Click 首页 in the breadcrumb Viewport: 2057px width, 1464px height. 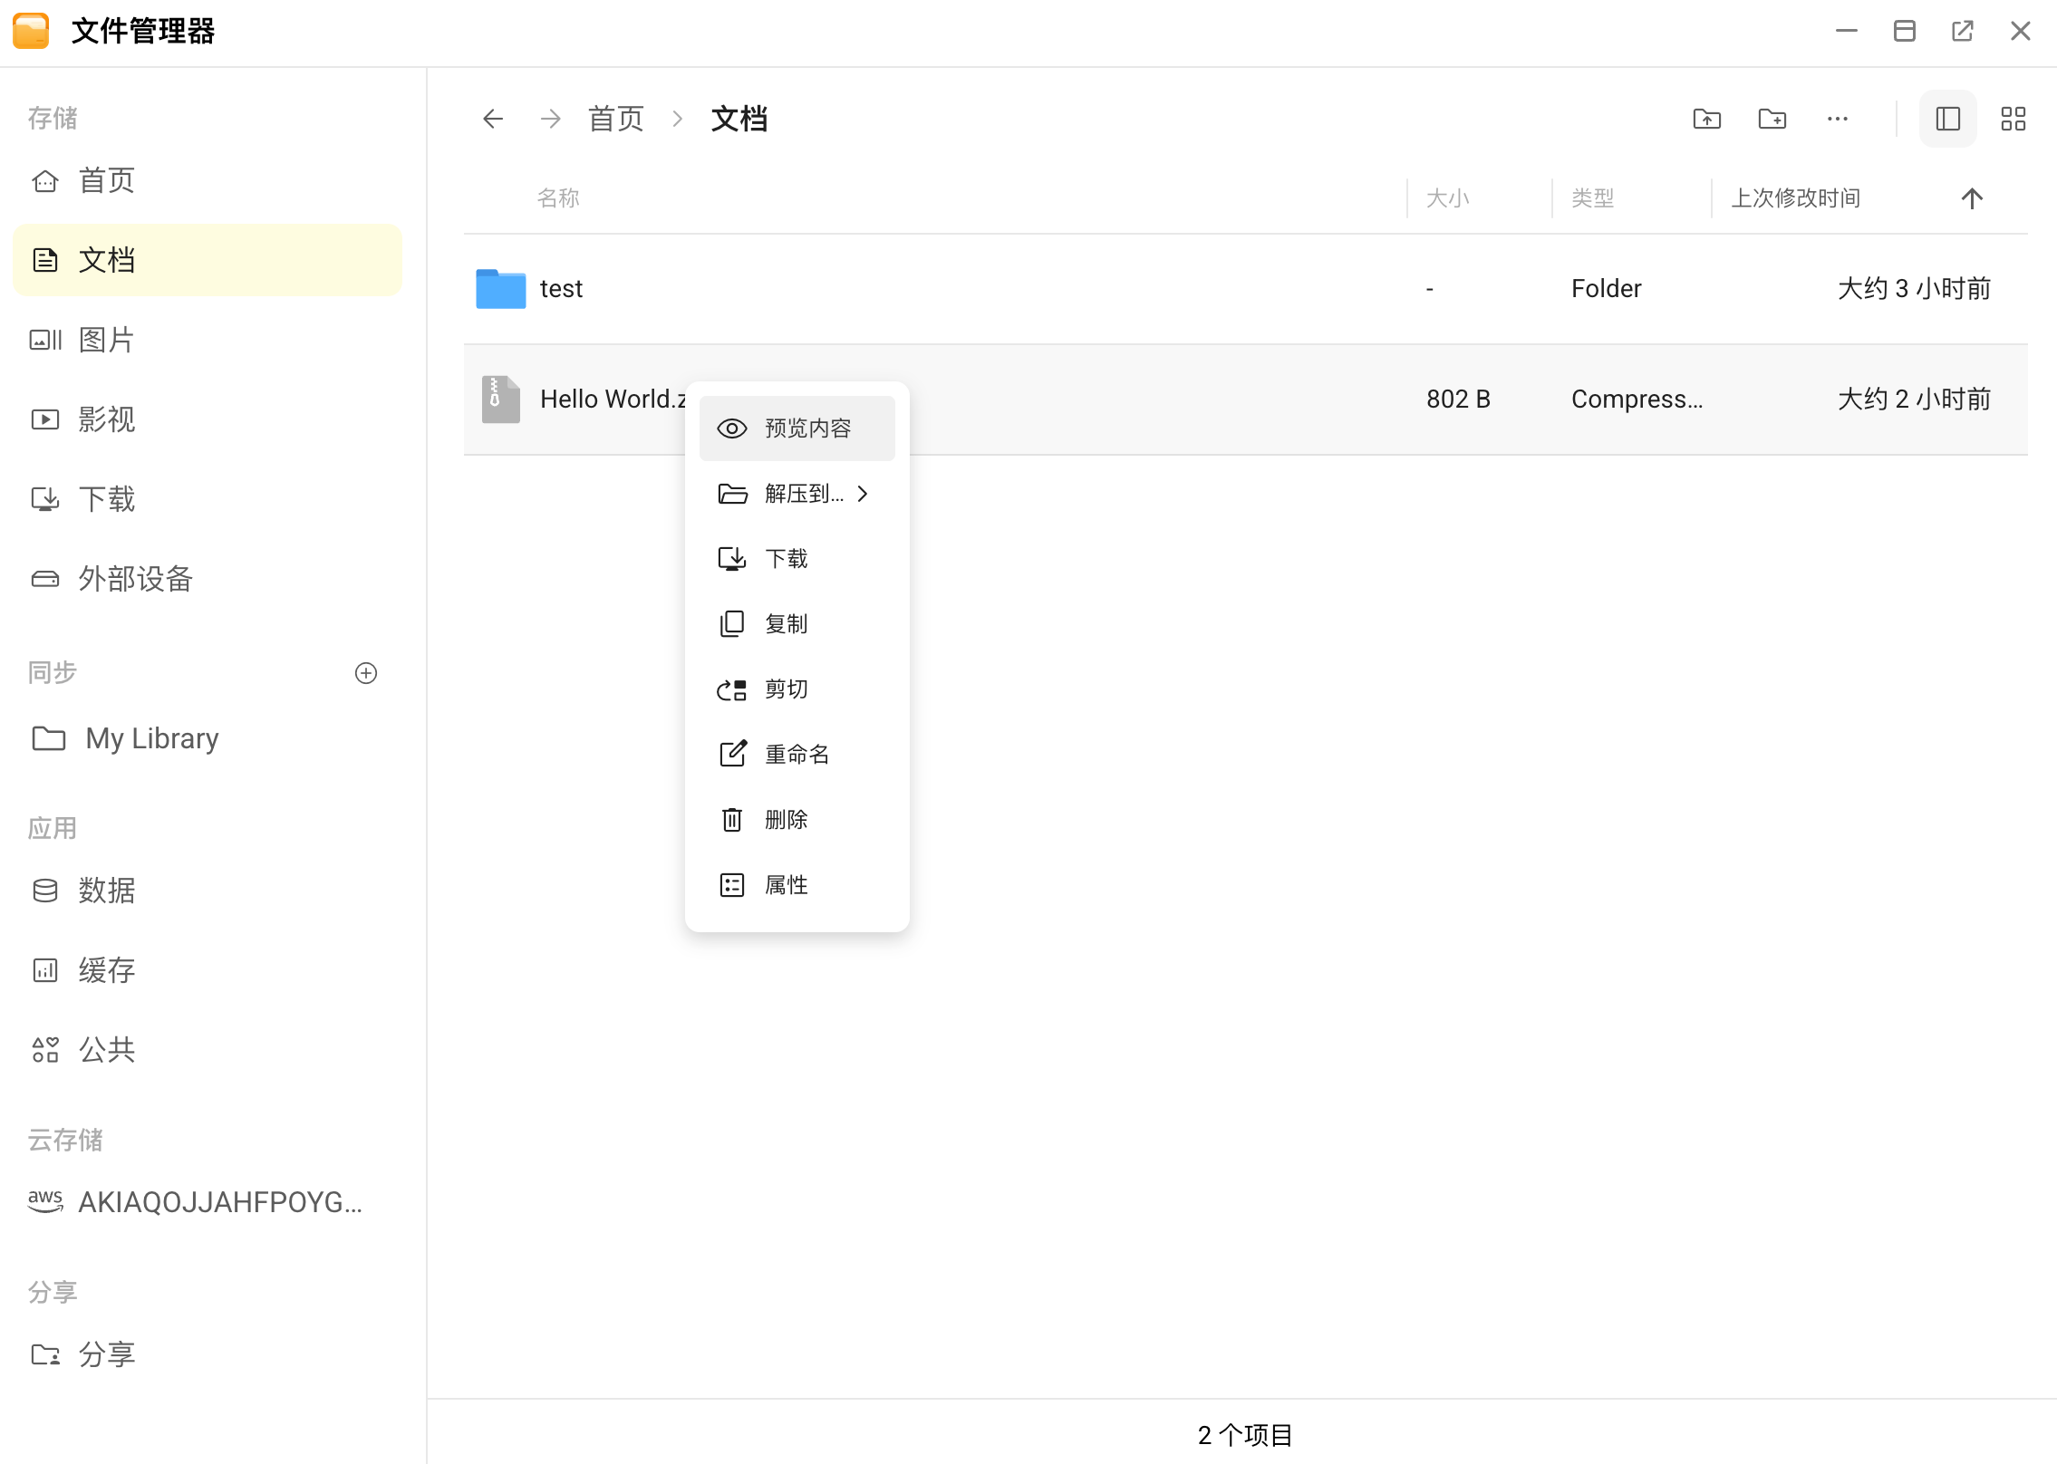click(616, 119)
